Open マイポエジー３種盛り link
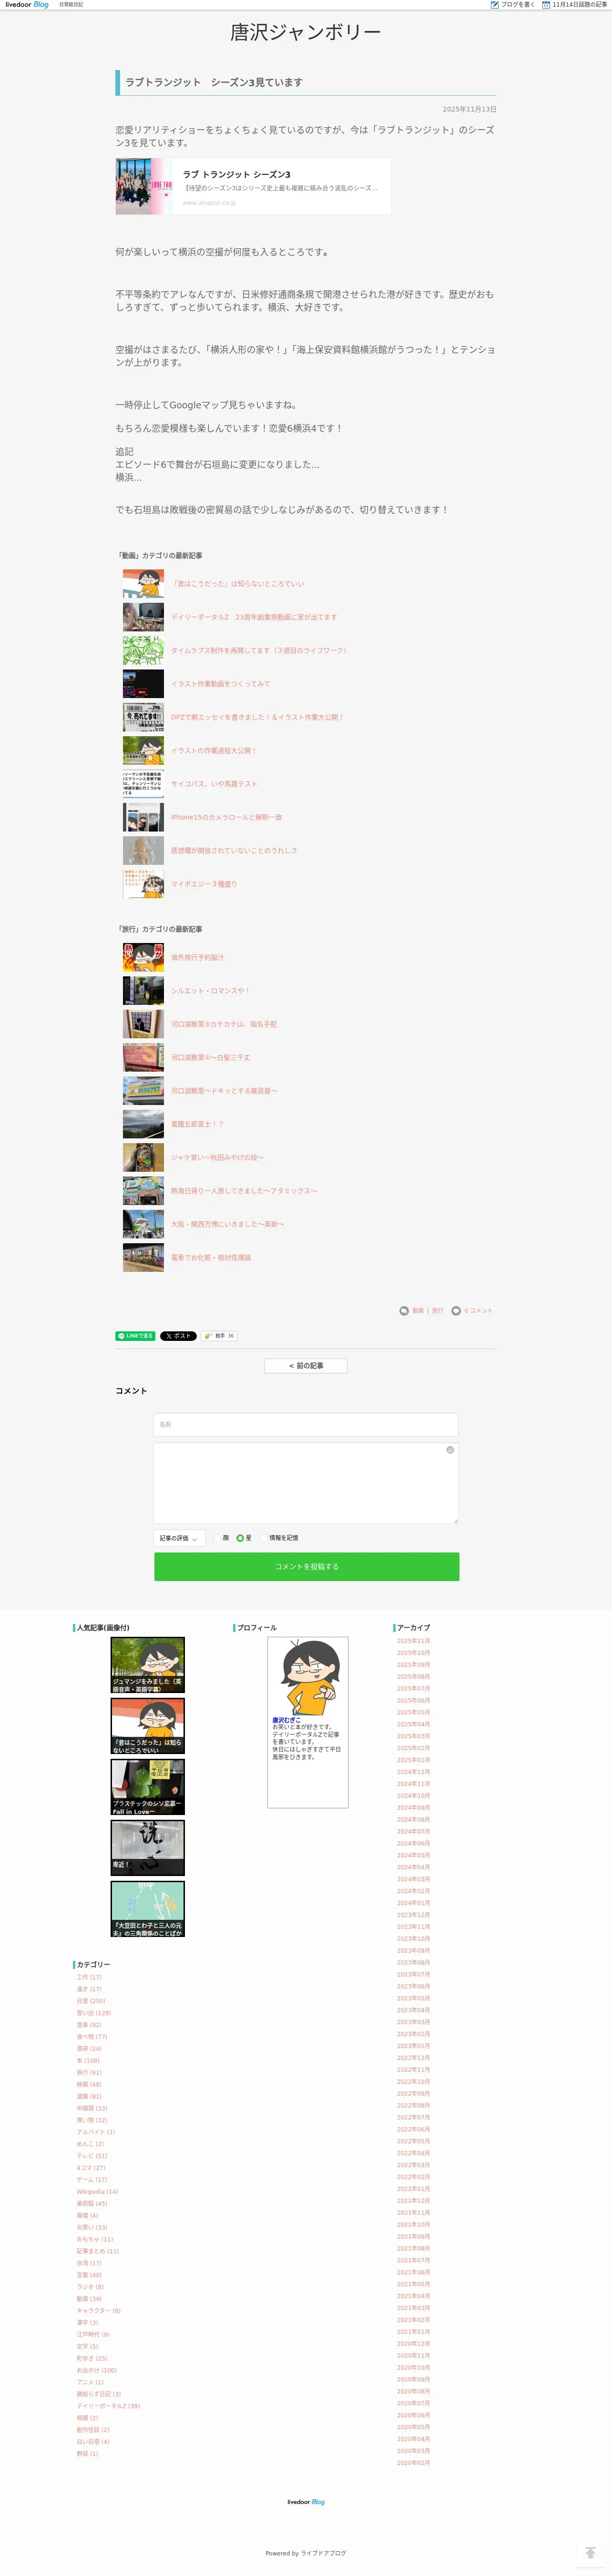 [204, 884]
